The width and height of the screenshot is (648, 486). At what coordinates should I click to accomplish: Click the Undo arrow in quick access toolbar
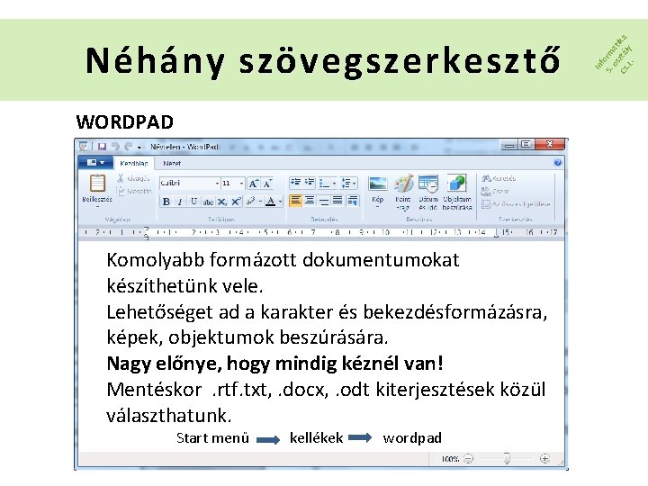pos(115,147)
